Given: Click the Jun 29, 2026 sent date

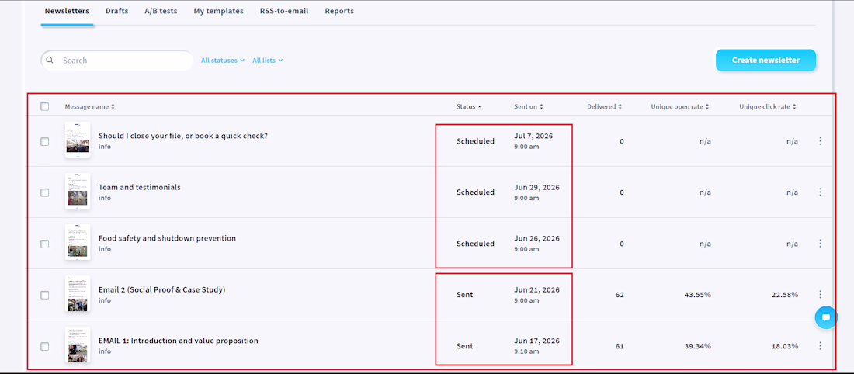Looking at the screenshot, I should click(x=537, y=187).
